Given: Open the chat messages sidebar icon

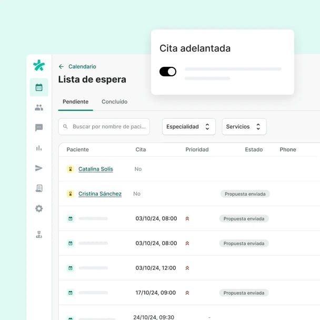Looking at the screenshot, I should (39, 127).
